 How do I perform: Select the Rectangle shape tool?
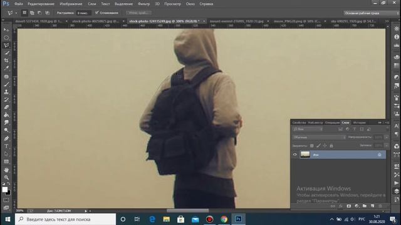click(x=6, y=161)
